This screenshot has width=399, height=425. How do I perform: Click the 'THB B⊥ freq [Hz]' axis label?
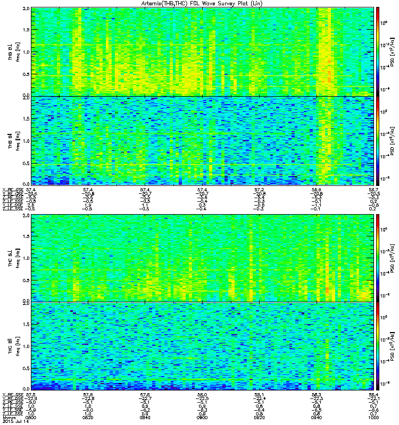14,52
